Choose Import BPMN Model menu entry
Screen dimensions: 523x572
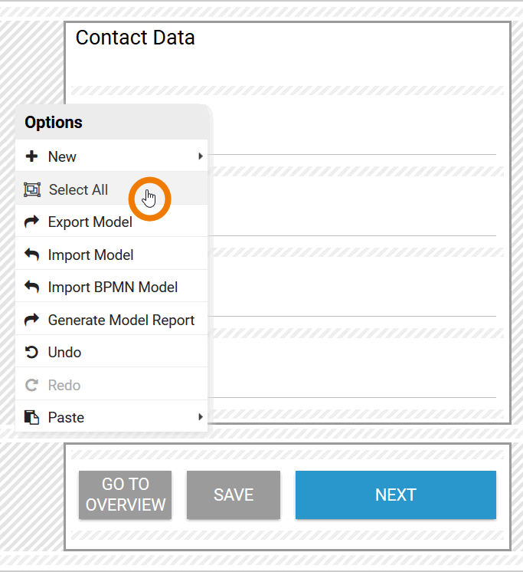[x=113, y=288]
